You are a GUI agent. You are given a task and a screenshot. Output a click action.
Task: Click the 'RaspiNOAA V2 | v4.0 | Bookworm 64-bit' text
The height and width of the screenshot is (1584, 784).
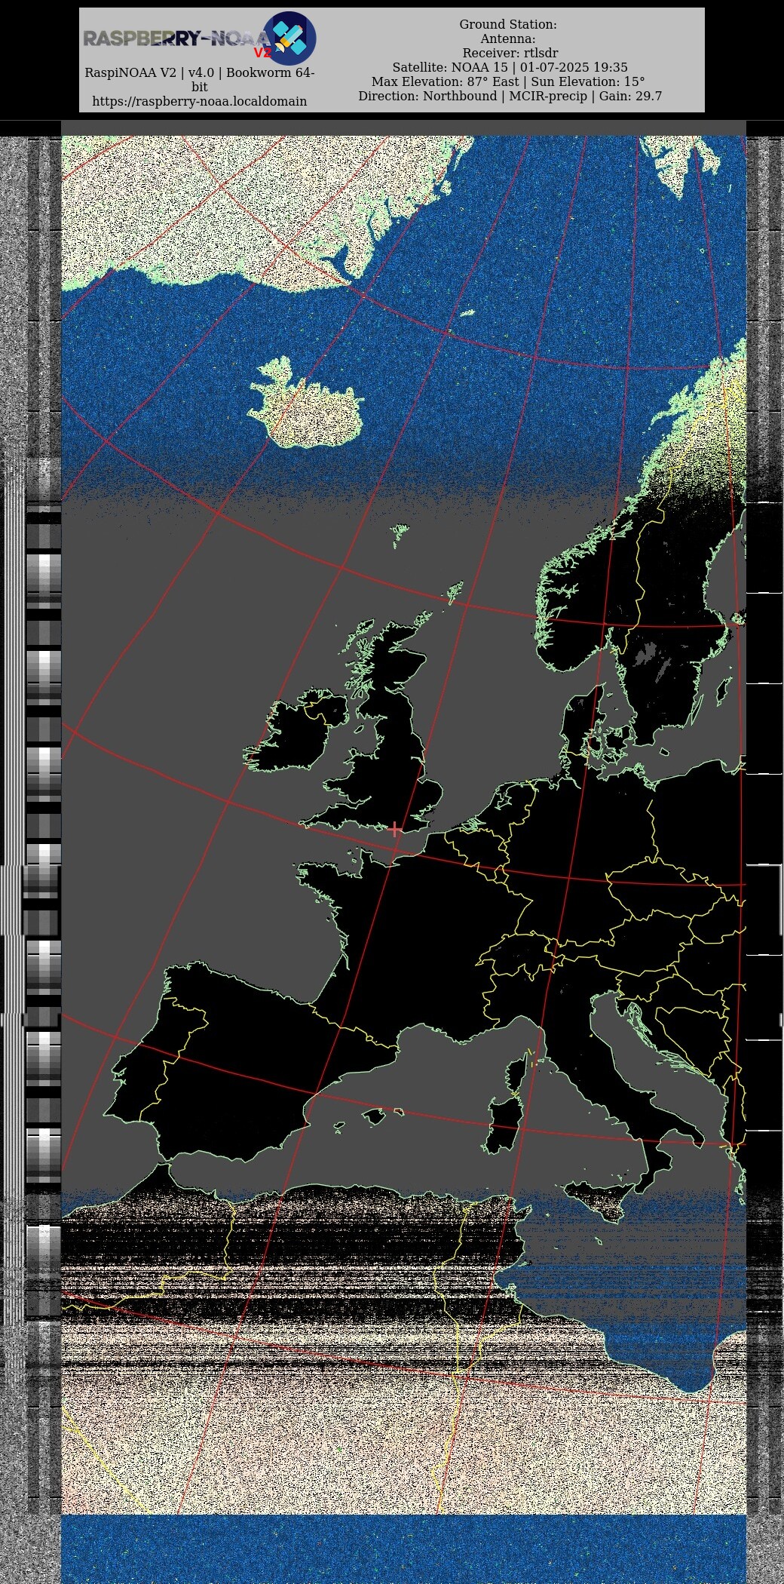(200, 80)
